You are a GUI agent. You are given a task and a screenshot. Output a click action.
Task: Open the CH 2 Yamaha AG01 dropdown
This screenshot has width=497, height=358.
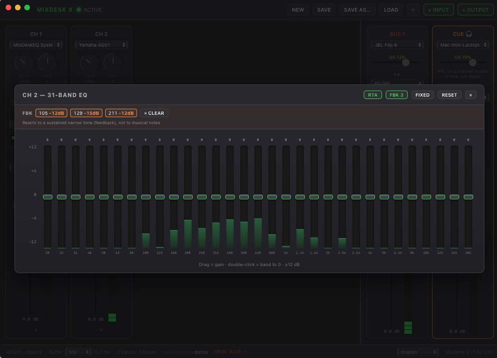(101, 45)
